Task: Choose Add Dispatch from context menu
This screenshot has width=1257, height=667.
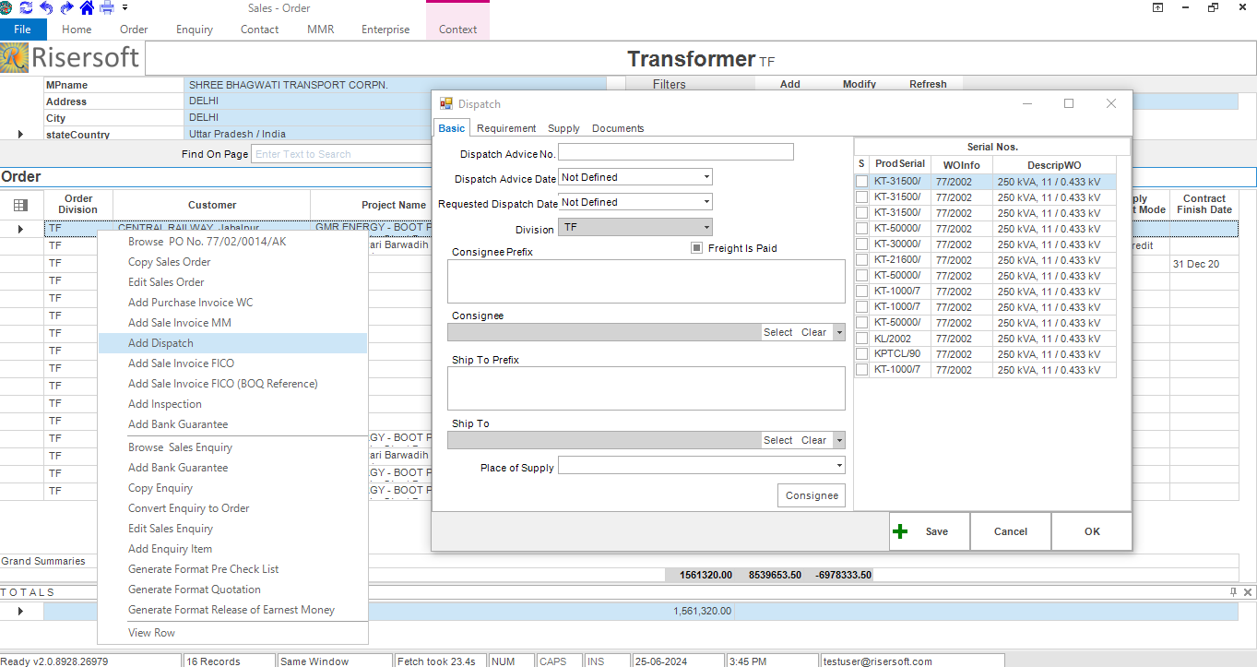Action: click(232, 343)
